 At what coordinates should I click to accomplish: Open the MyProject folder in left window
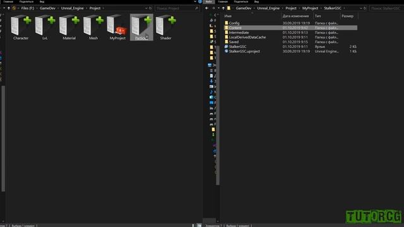click(x=117, y=27)
